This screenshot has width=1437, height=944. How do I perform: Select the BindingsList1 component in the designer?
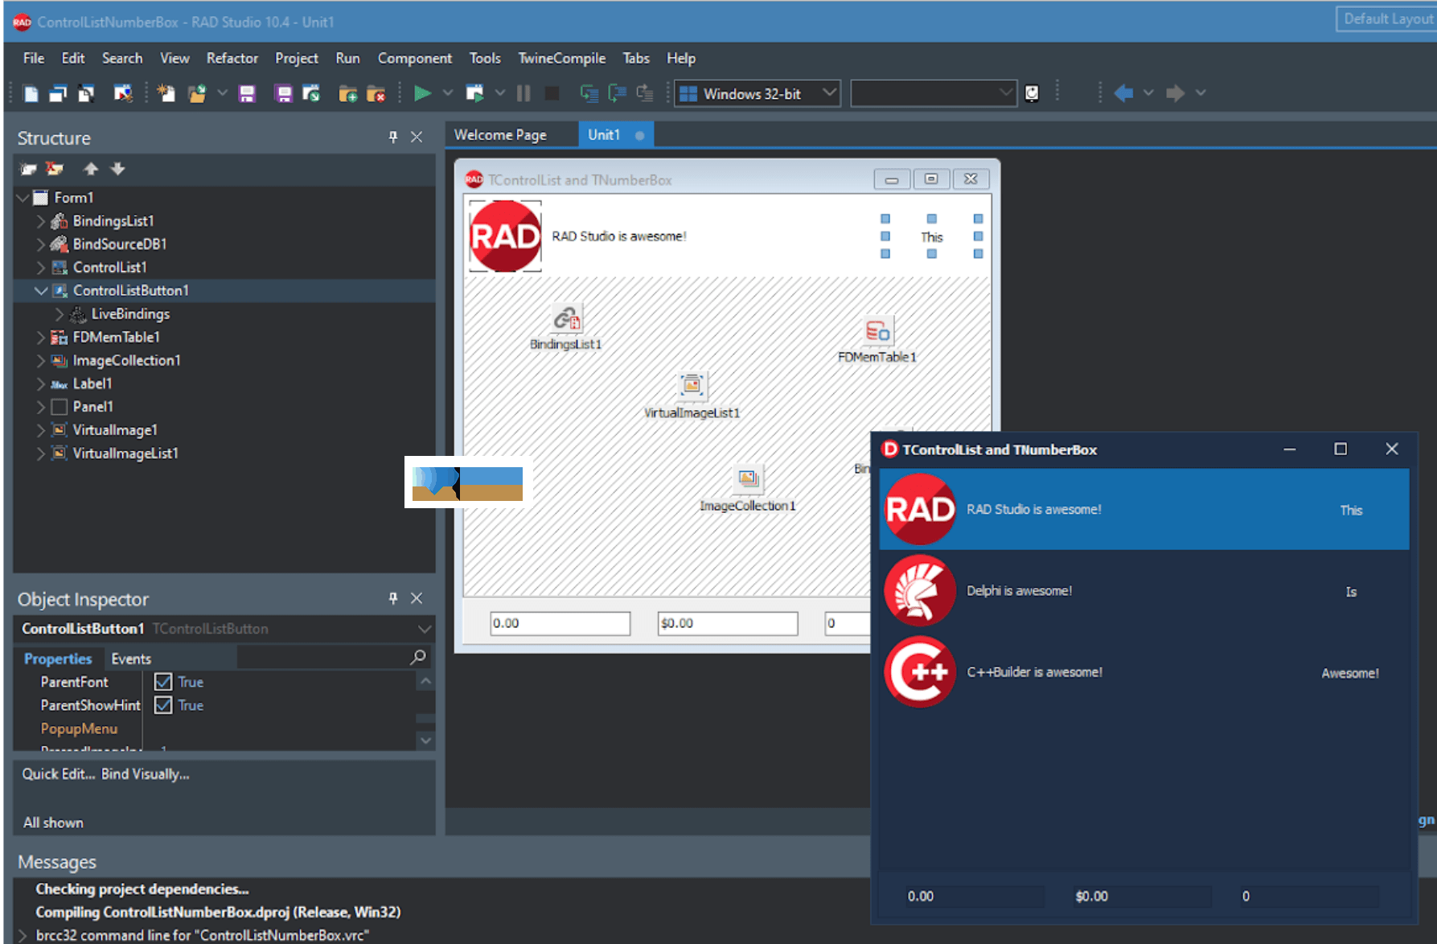(566, 319)
